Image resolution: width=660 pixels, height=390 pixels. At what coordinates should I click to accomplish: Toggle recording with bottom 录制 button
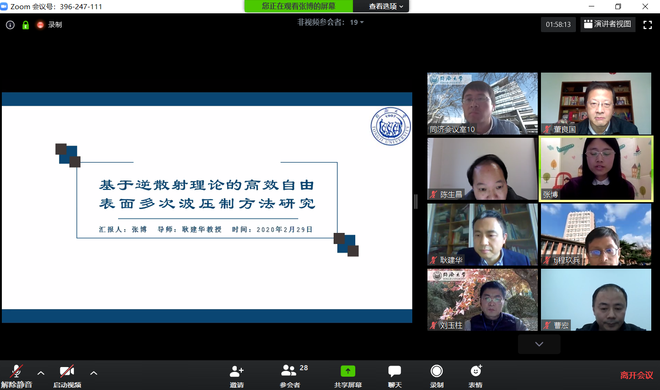(x=437, y=375)
